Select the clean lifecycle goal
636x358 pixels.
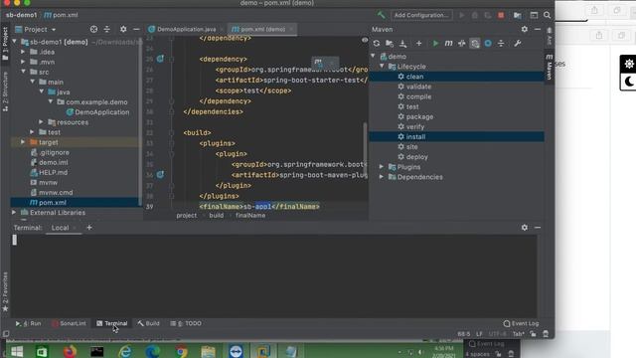pos(414,77)
